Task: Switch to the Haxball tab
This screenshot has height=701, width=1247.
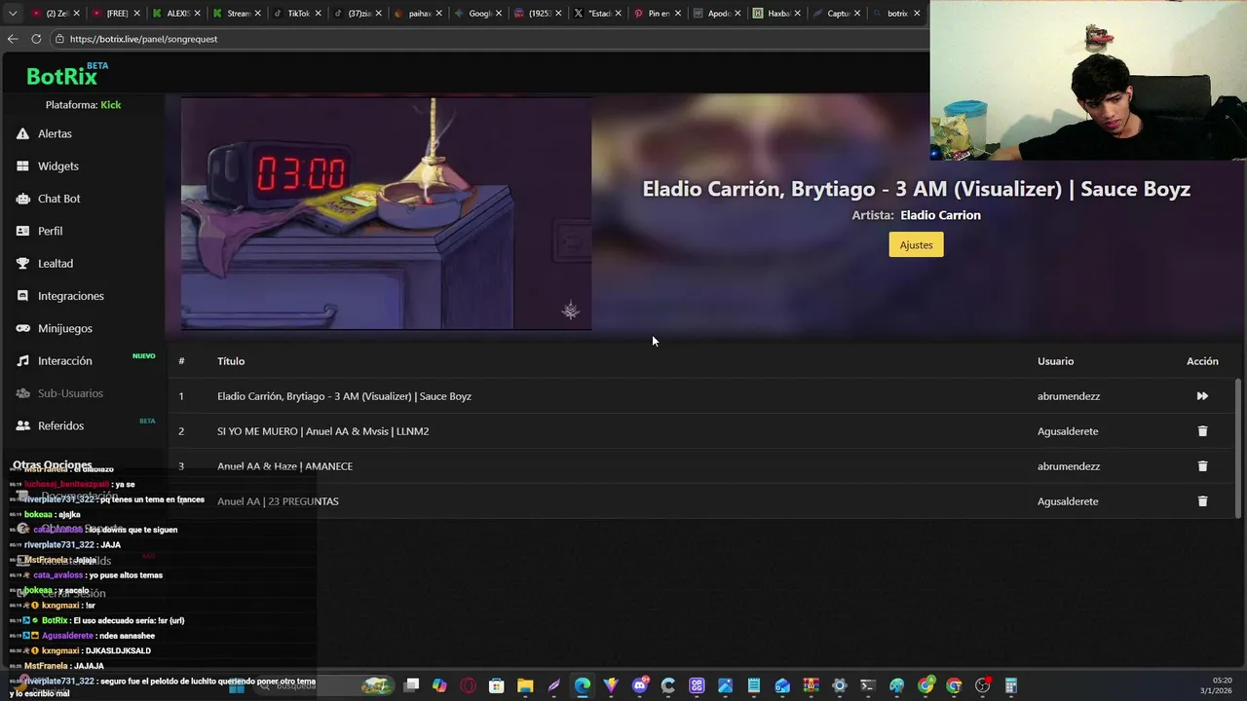Action: tap(776, 14)
